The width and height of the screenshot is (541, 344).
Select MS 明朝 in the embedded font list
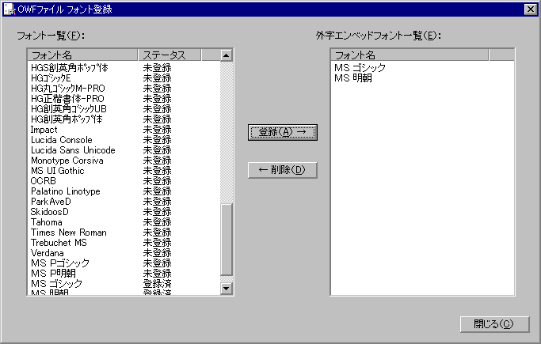(x=353, y=78)
